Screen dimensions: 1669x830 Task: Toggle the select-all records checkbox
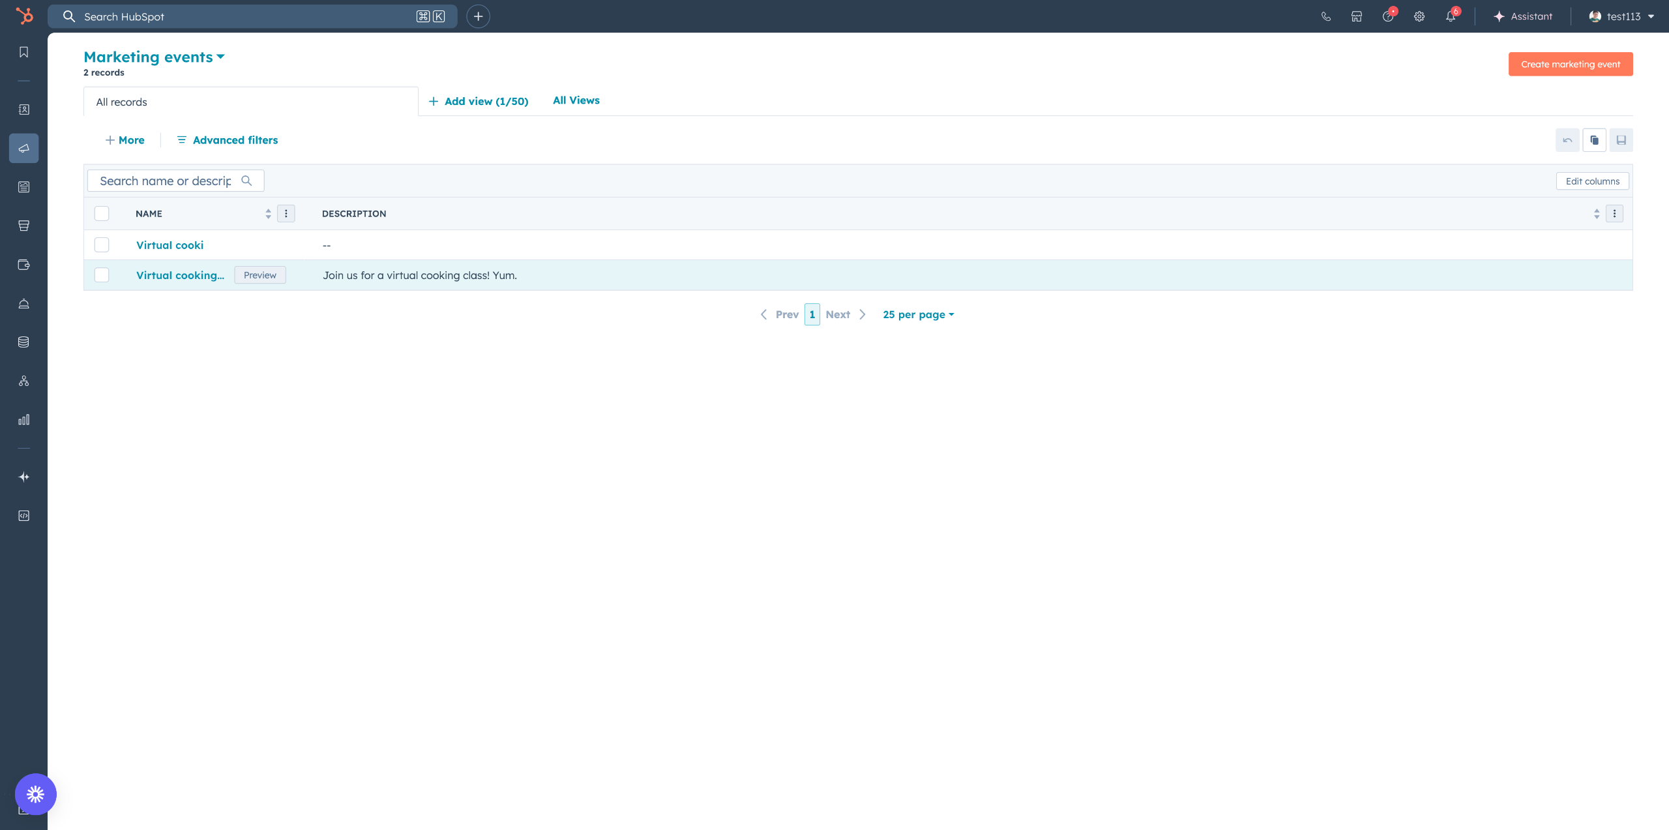pyautogui.click(x=102, y=214)
